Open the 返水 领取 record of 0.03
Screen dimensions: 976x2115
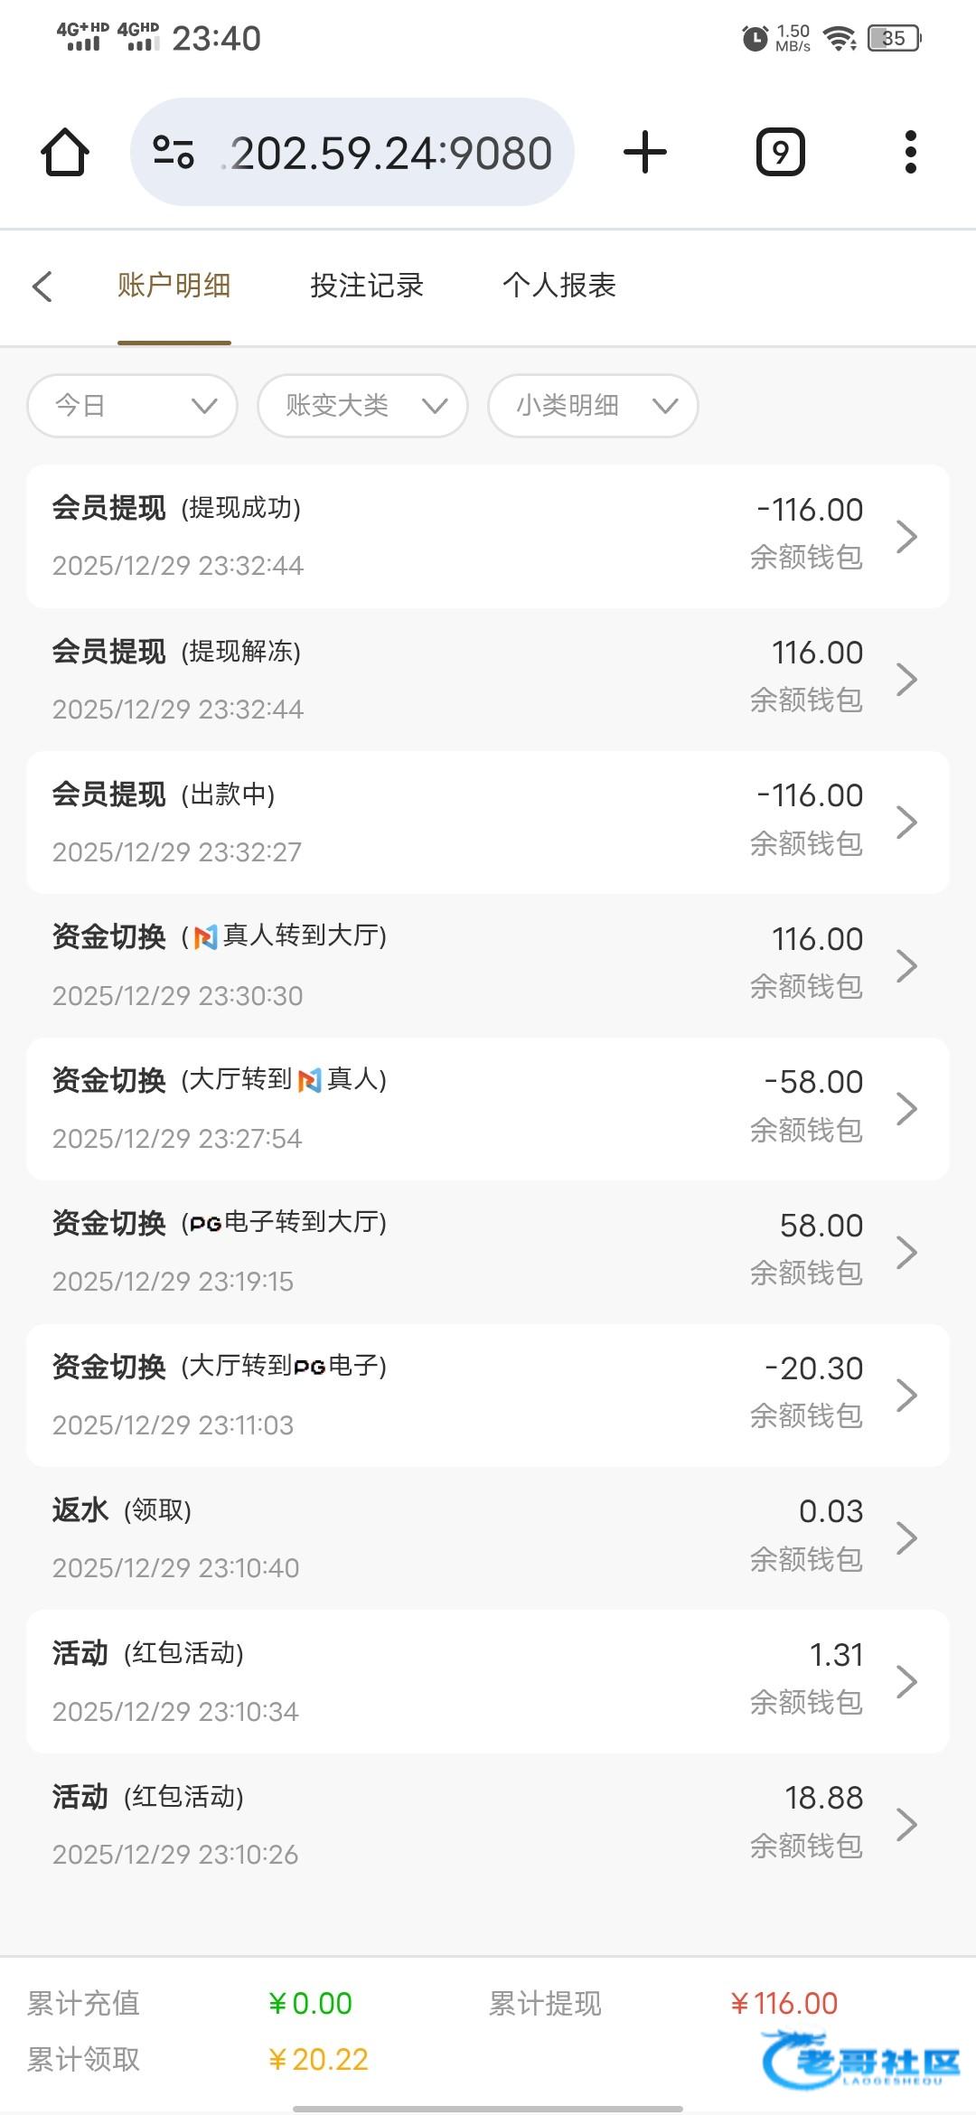(488, 1538)
